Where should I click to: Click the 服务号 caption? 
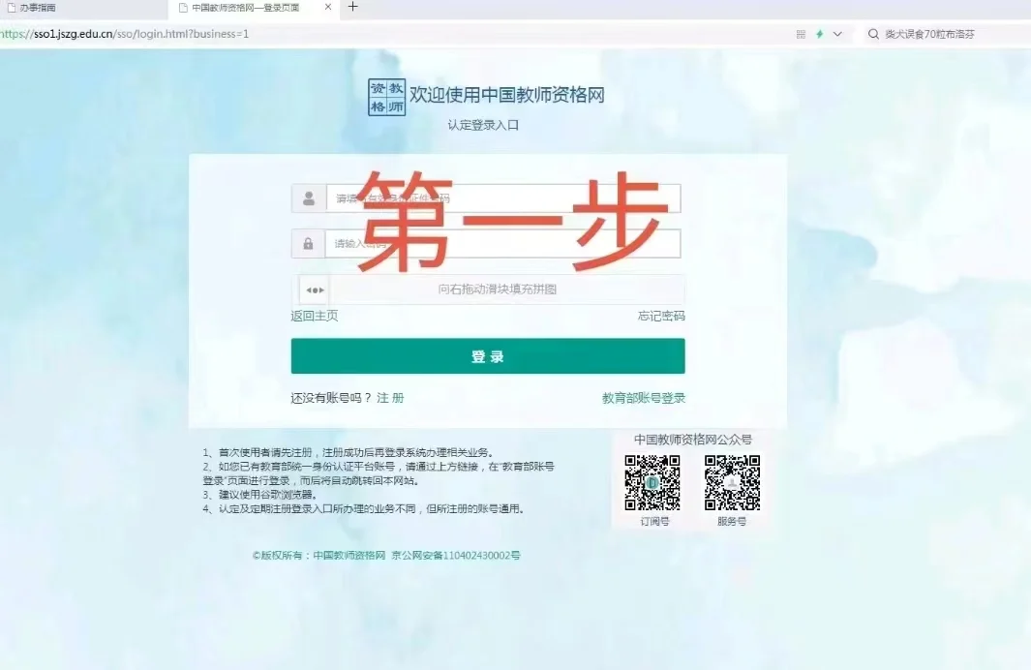pyautogui.click(x=732, y=522)
